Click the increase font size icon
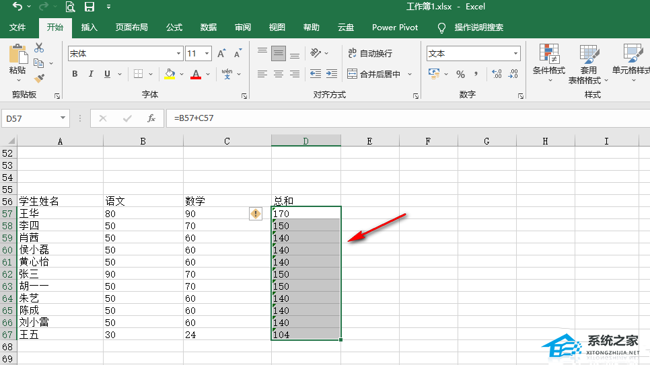 (x=221, y=54)
